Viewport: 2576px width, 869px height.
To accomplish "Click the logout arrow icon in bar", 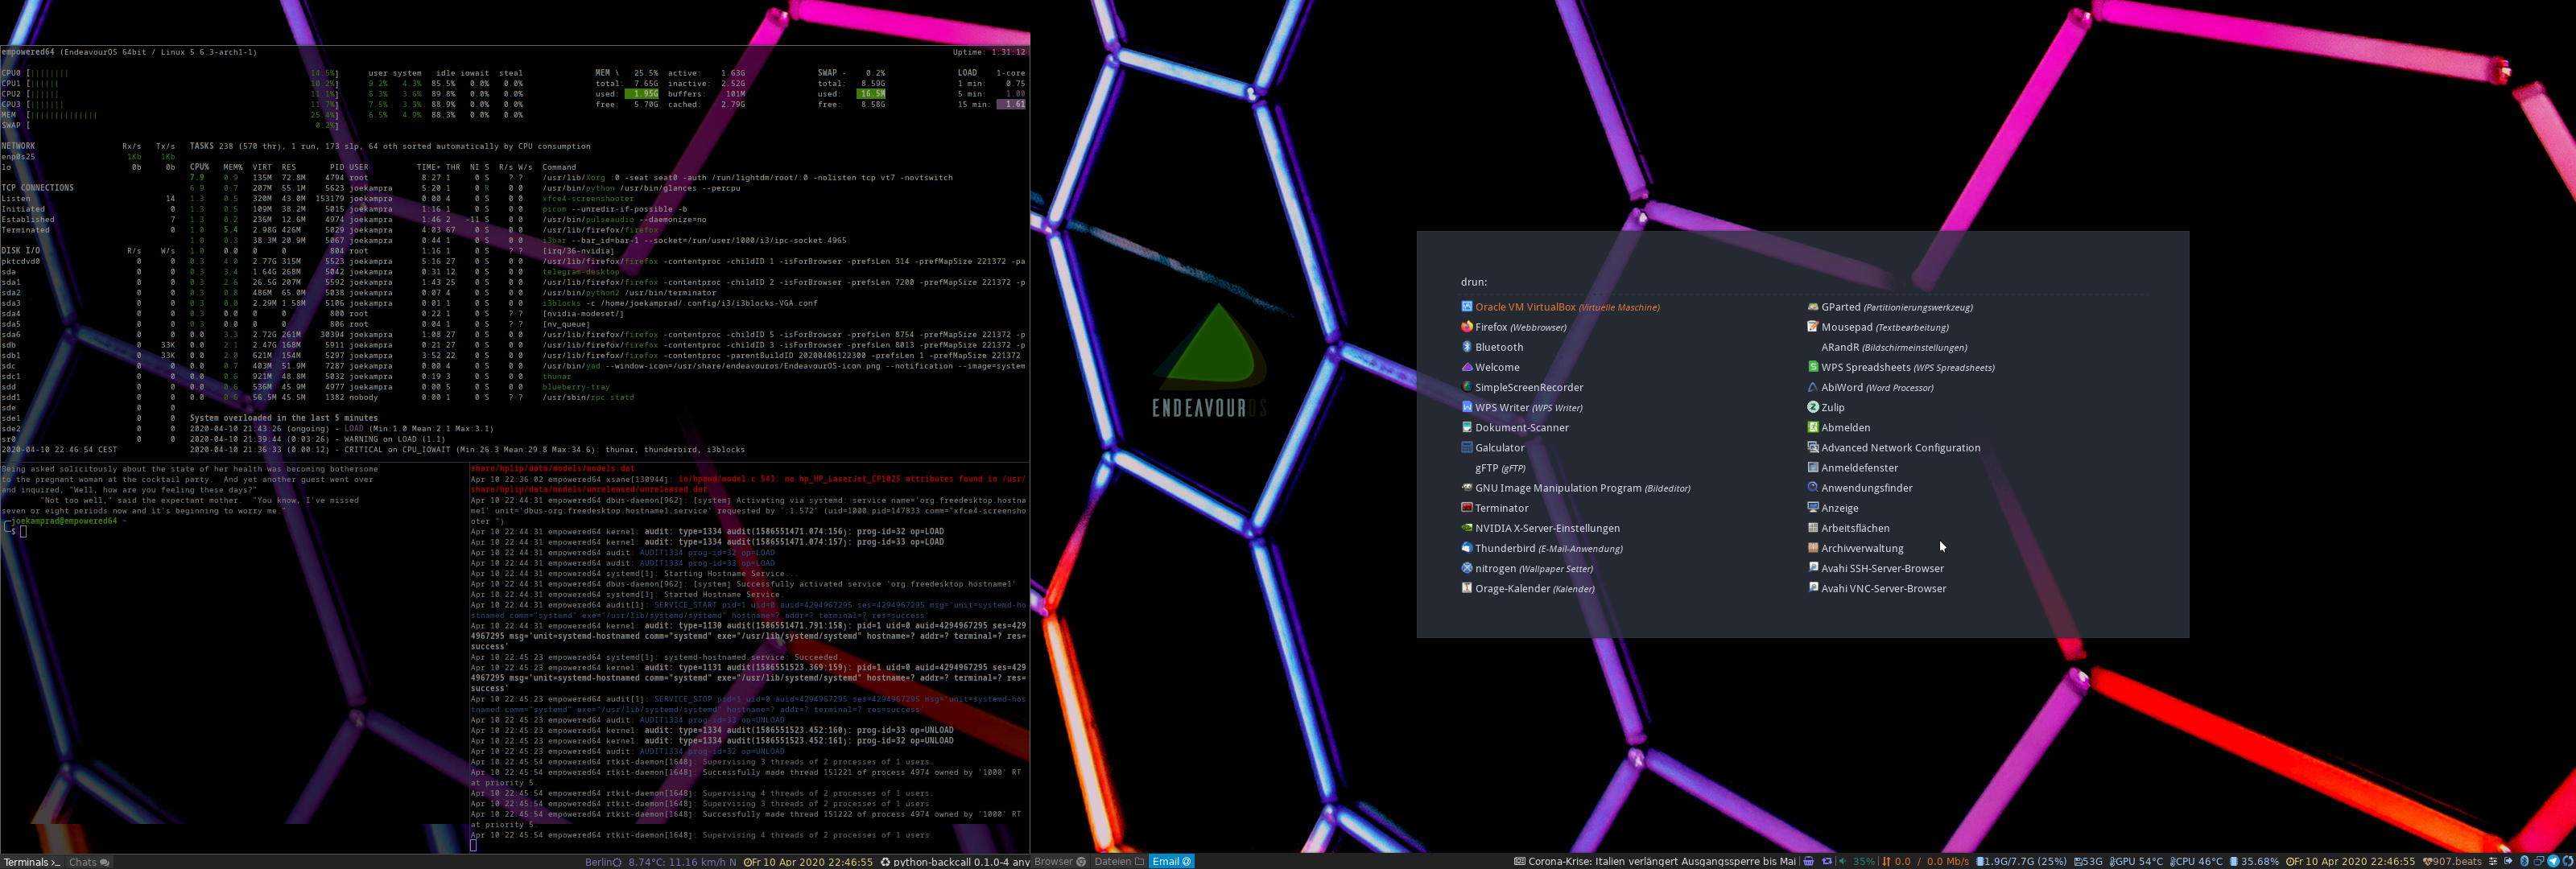I will 2508,862.
